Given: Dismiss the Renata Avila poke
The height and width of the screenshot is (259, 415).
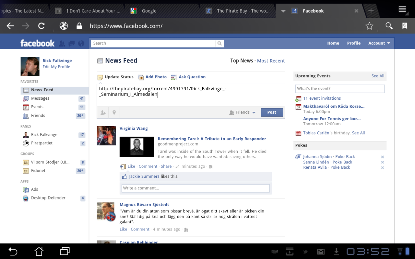Looking at the screenshot, I should coord(383,168).
